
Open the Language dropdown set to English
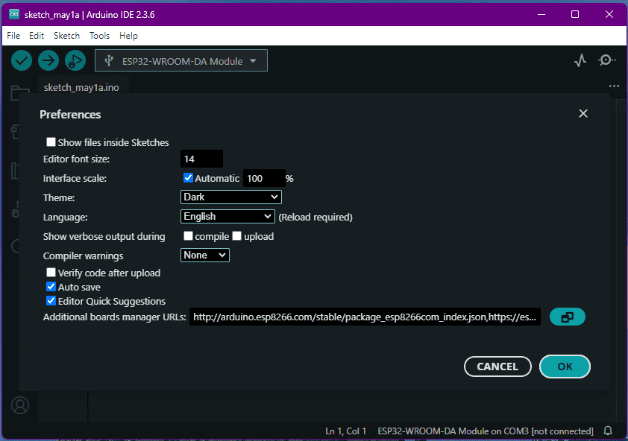click(227, 217)
